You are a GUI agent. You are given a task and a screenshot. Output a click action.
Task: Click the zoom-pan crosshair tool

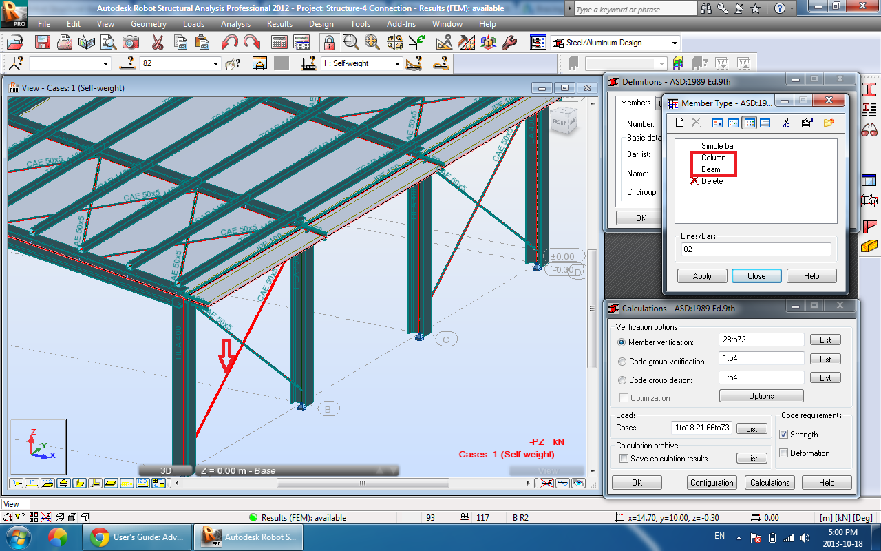[372, 42]
